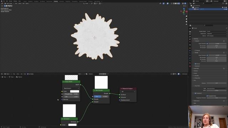The image size is (228, 128).
Task: Toggle Use Nodes checkbox
Action: [x=28, y=74]
